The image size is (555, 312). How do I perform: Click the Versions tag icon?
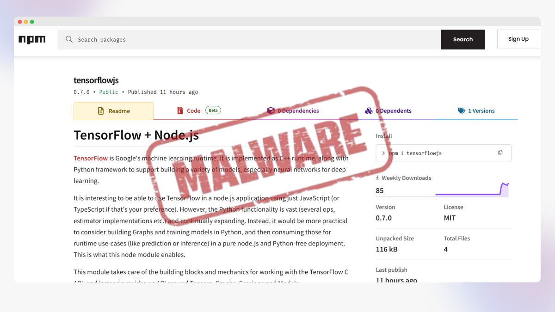click(461, 110)
